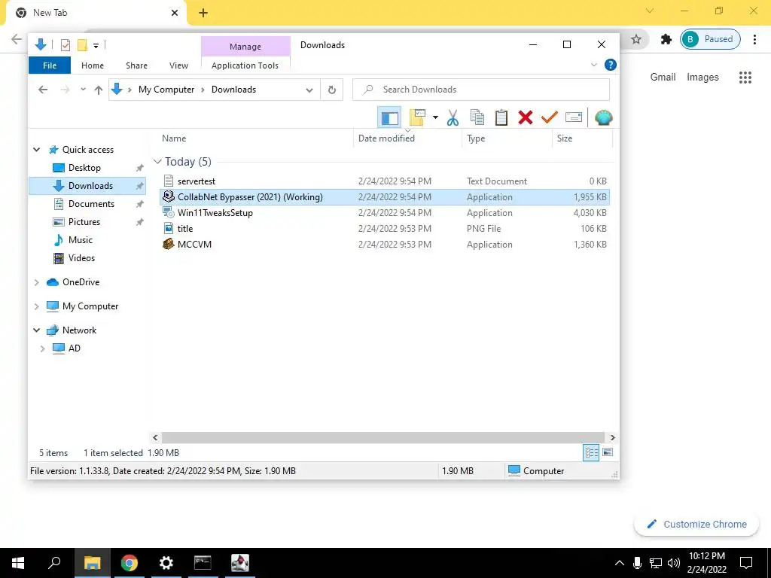This screenshot has width=771, height=578.
Task: Select Pictures in the navigation pane
Action: pos(84,222)
